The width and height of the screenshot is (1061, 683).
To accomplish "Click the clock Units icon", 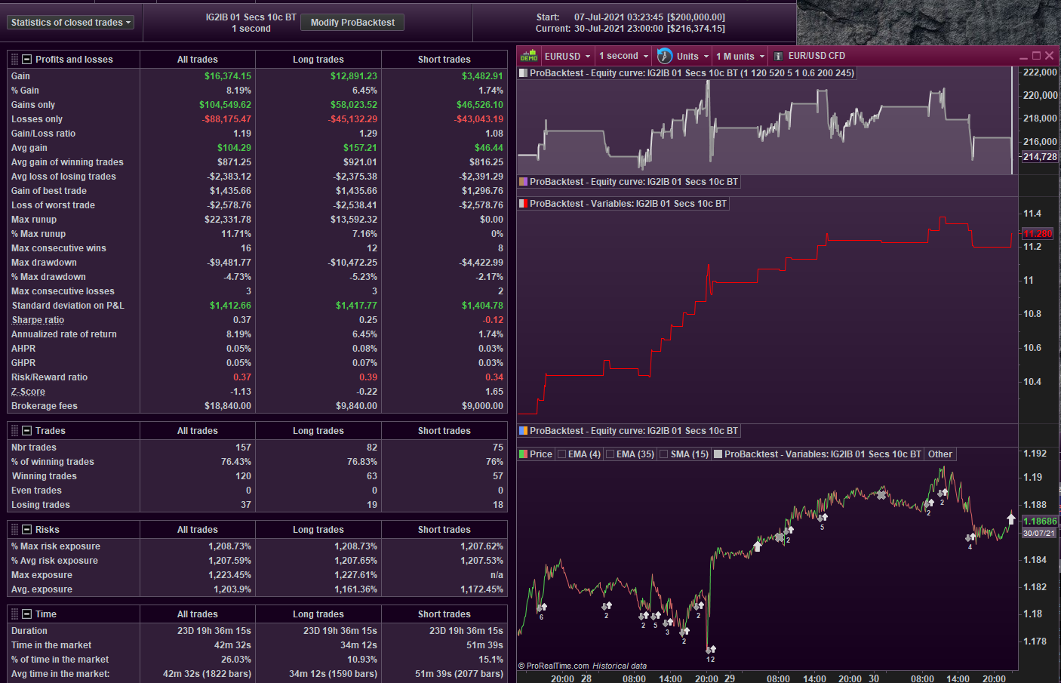I will pos(665,56).
